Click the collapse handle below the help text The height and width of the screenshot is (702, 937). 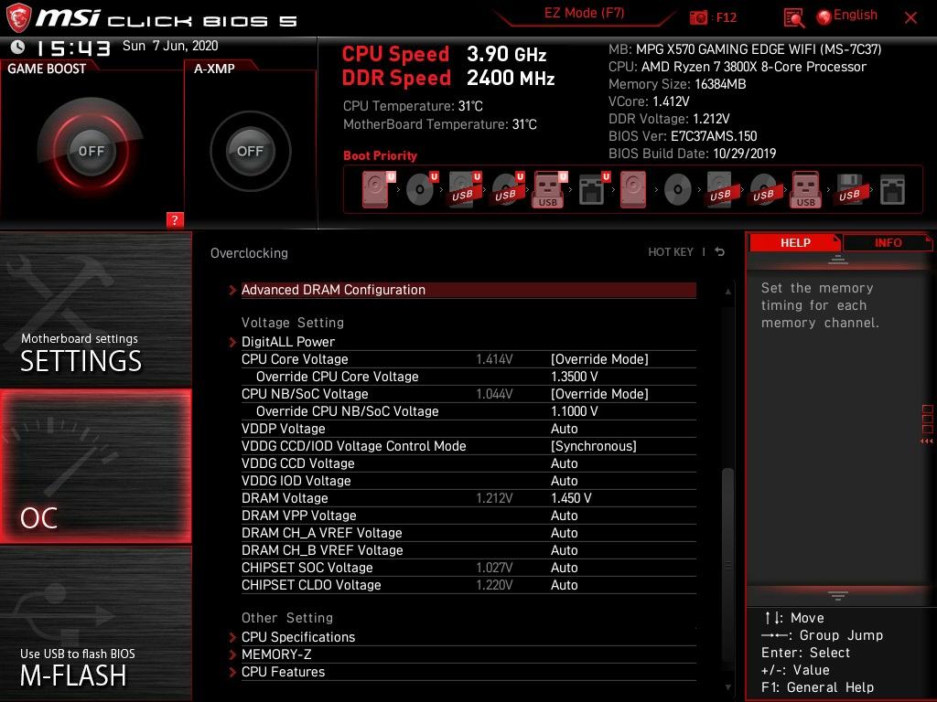pyautogui.click(x=837, y=596)
